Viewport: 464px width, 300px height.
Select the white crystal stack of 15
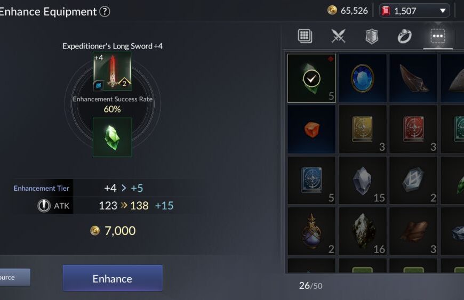(363, 180)
